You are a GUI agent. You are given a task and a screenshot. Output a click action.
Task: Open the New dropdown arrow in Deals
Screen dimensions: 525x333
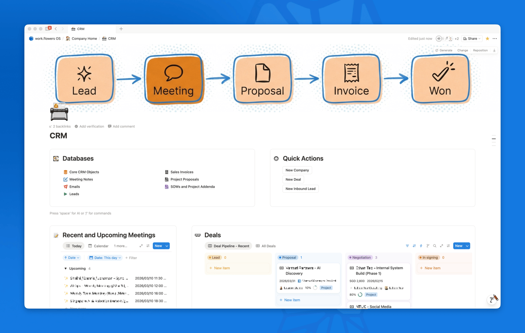(467, 246)
